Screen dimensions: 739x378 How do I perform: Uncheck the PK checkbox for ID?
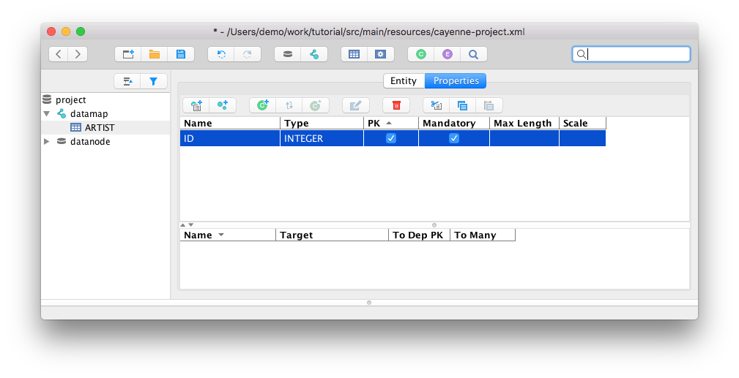click(x=391, y=138)
